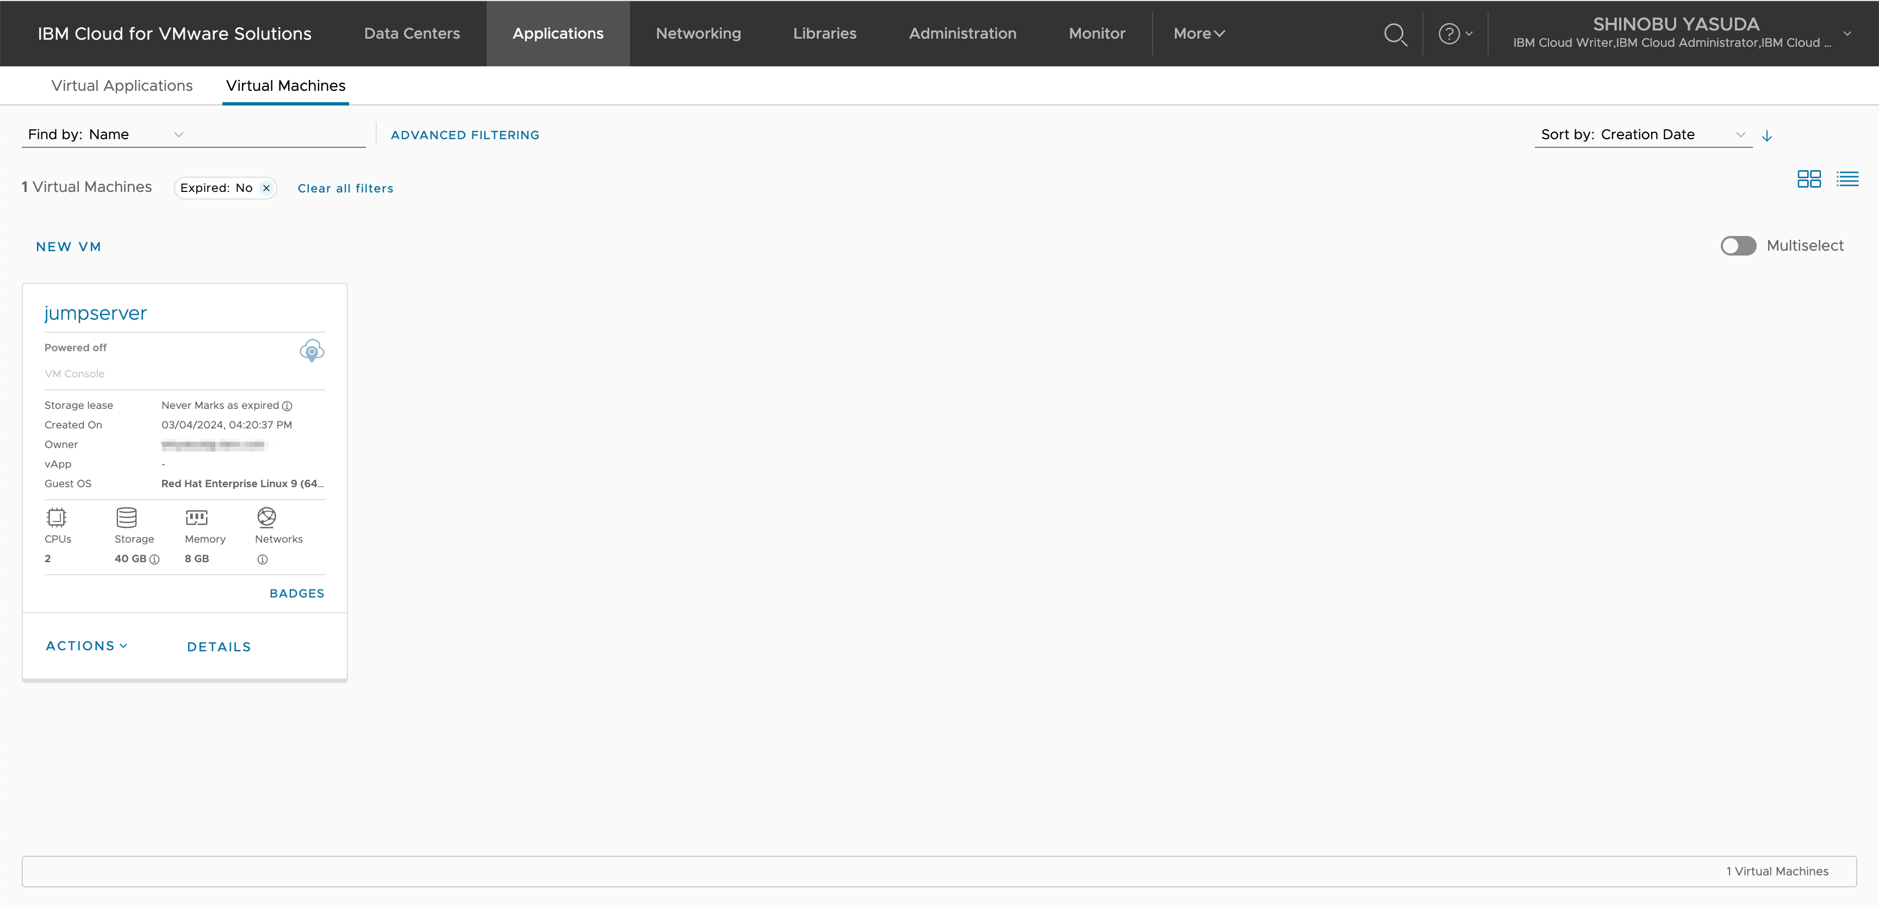Click the sort direction arrow
The width and height of the screenshot is (1879, 908).
(1766, 135)
